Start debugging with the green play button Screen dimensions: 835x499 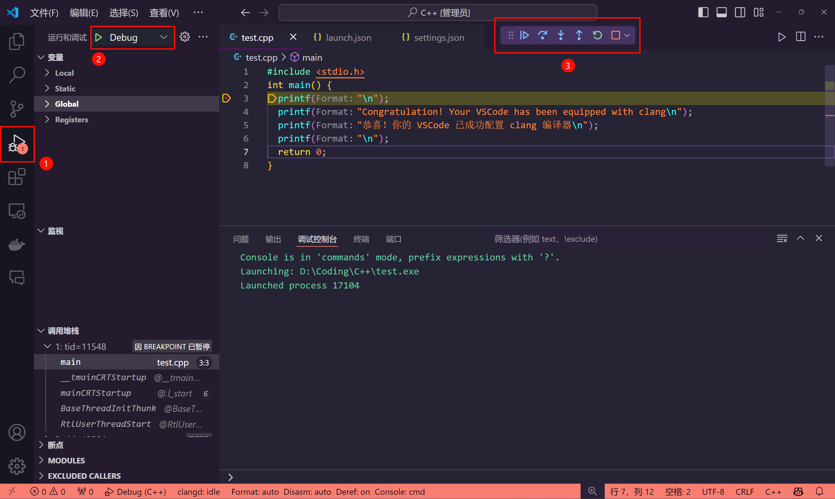tap(99, 37)
